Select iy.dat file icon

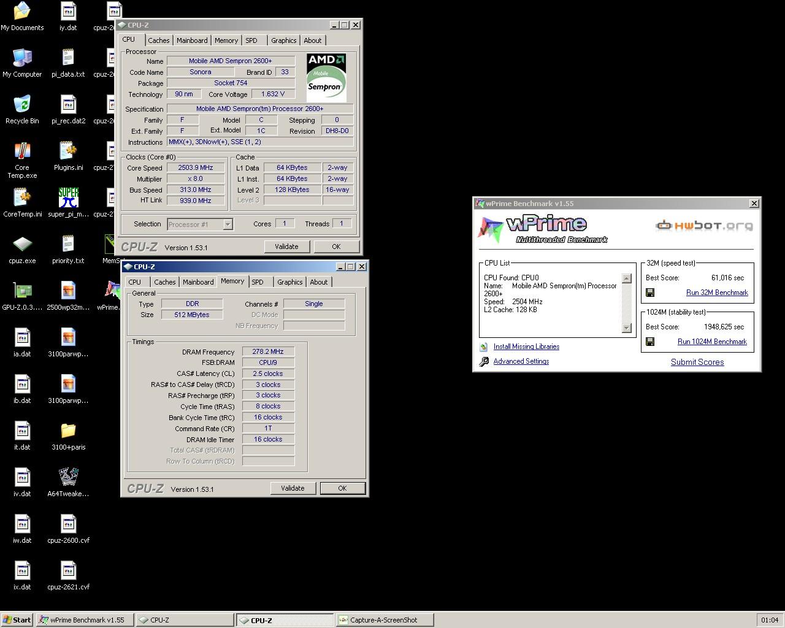68,16
